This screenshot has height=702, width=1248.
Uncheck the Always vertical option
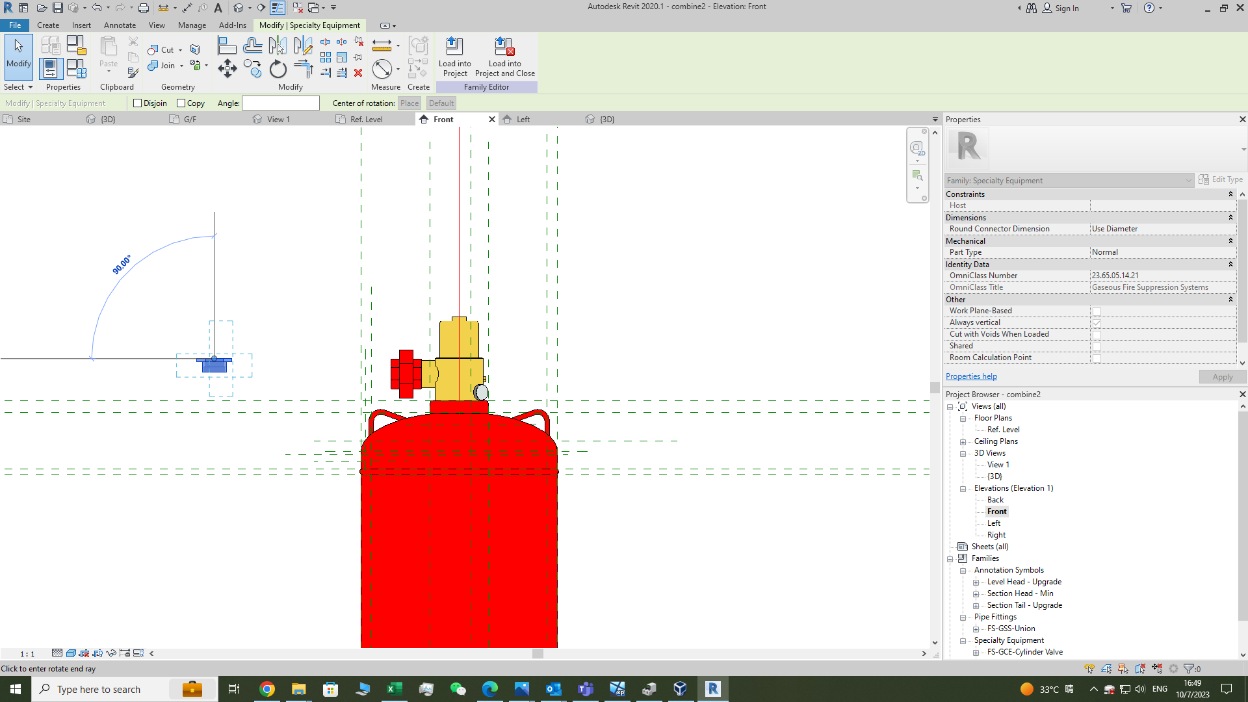tap(1097, 322)
